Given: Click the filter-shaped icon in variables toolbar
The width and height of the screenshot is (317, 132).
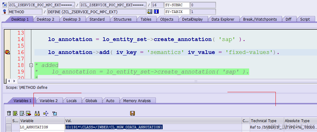Looking at the screenshot, I should pyautogui.click(x=55, y=113).
